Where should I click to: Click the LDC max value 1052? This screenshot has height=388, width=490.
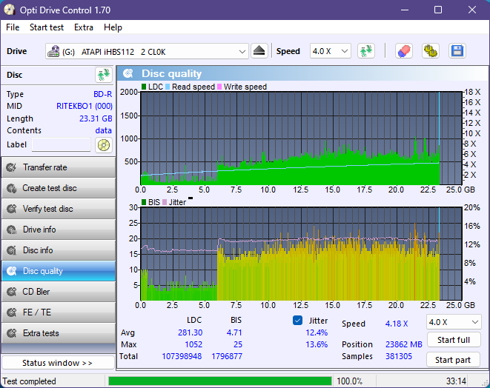click(193, 344)
